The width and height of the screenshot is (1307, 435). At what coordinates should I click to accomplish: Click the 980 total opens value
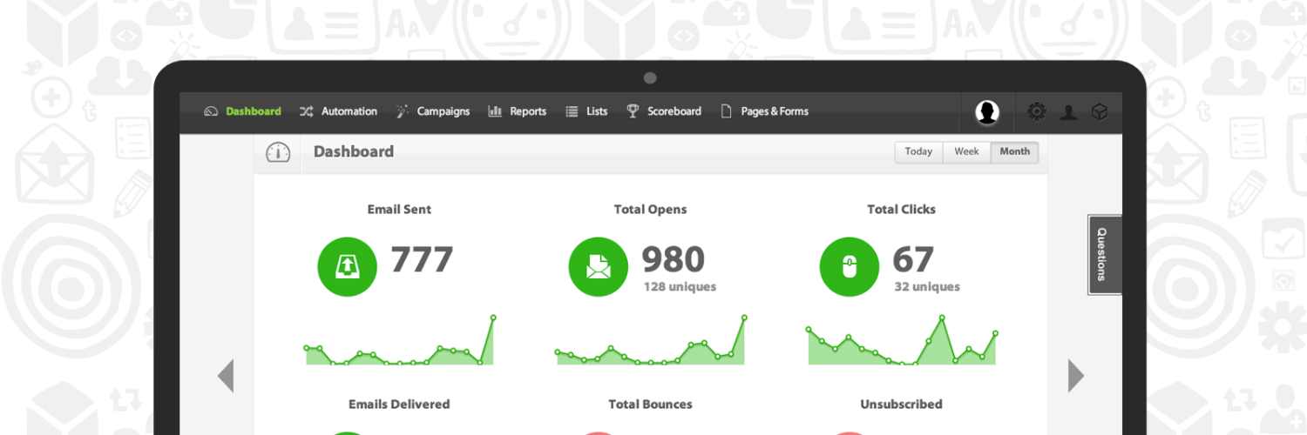[674, 259]
